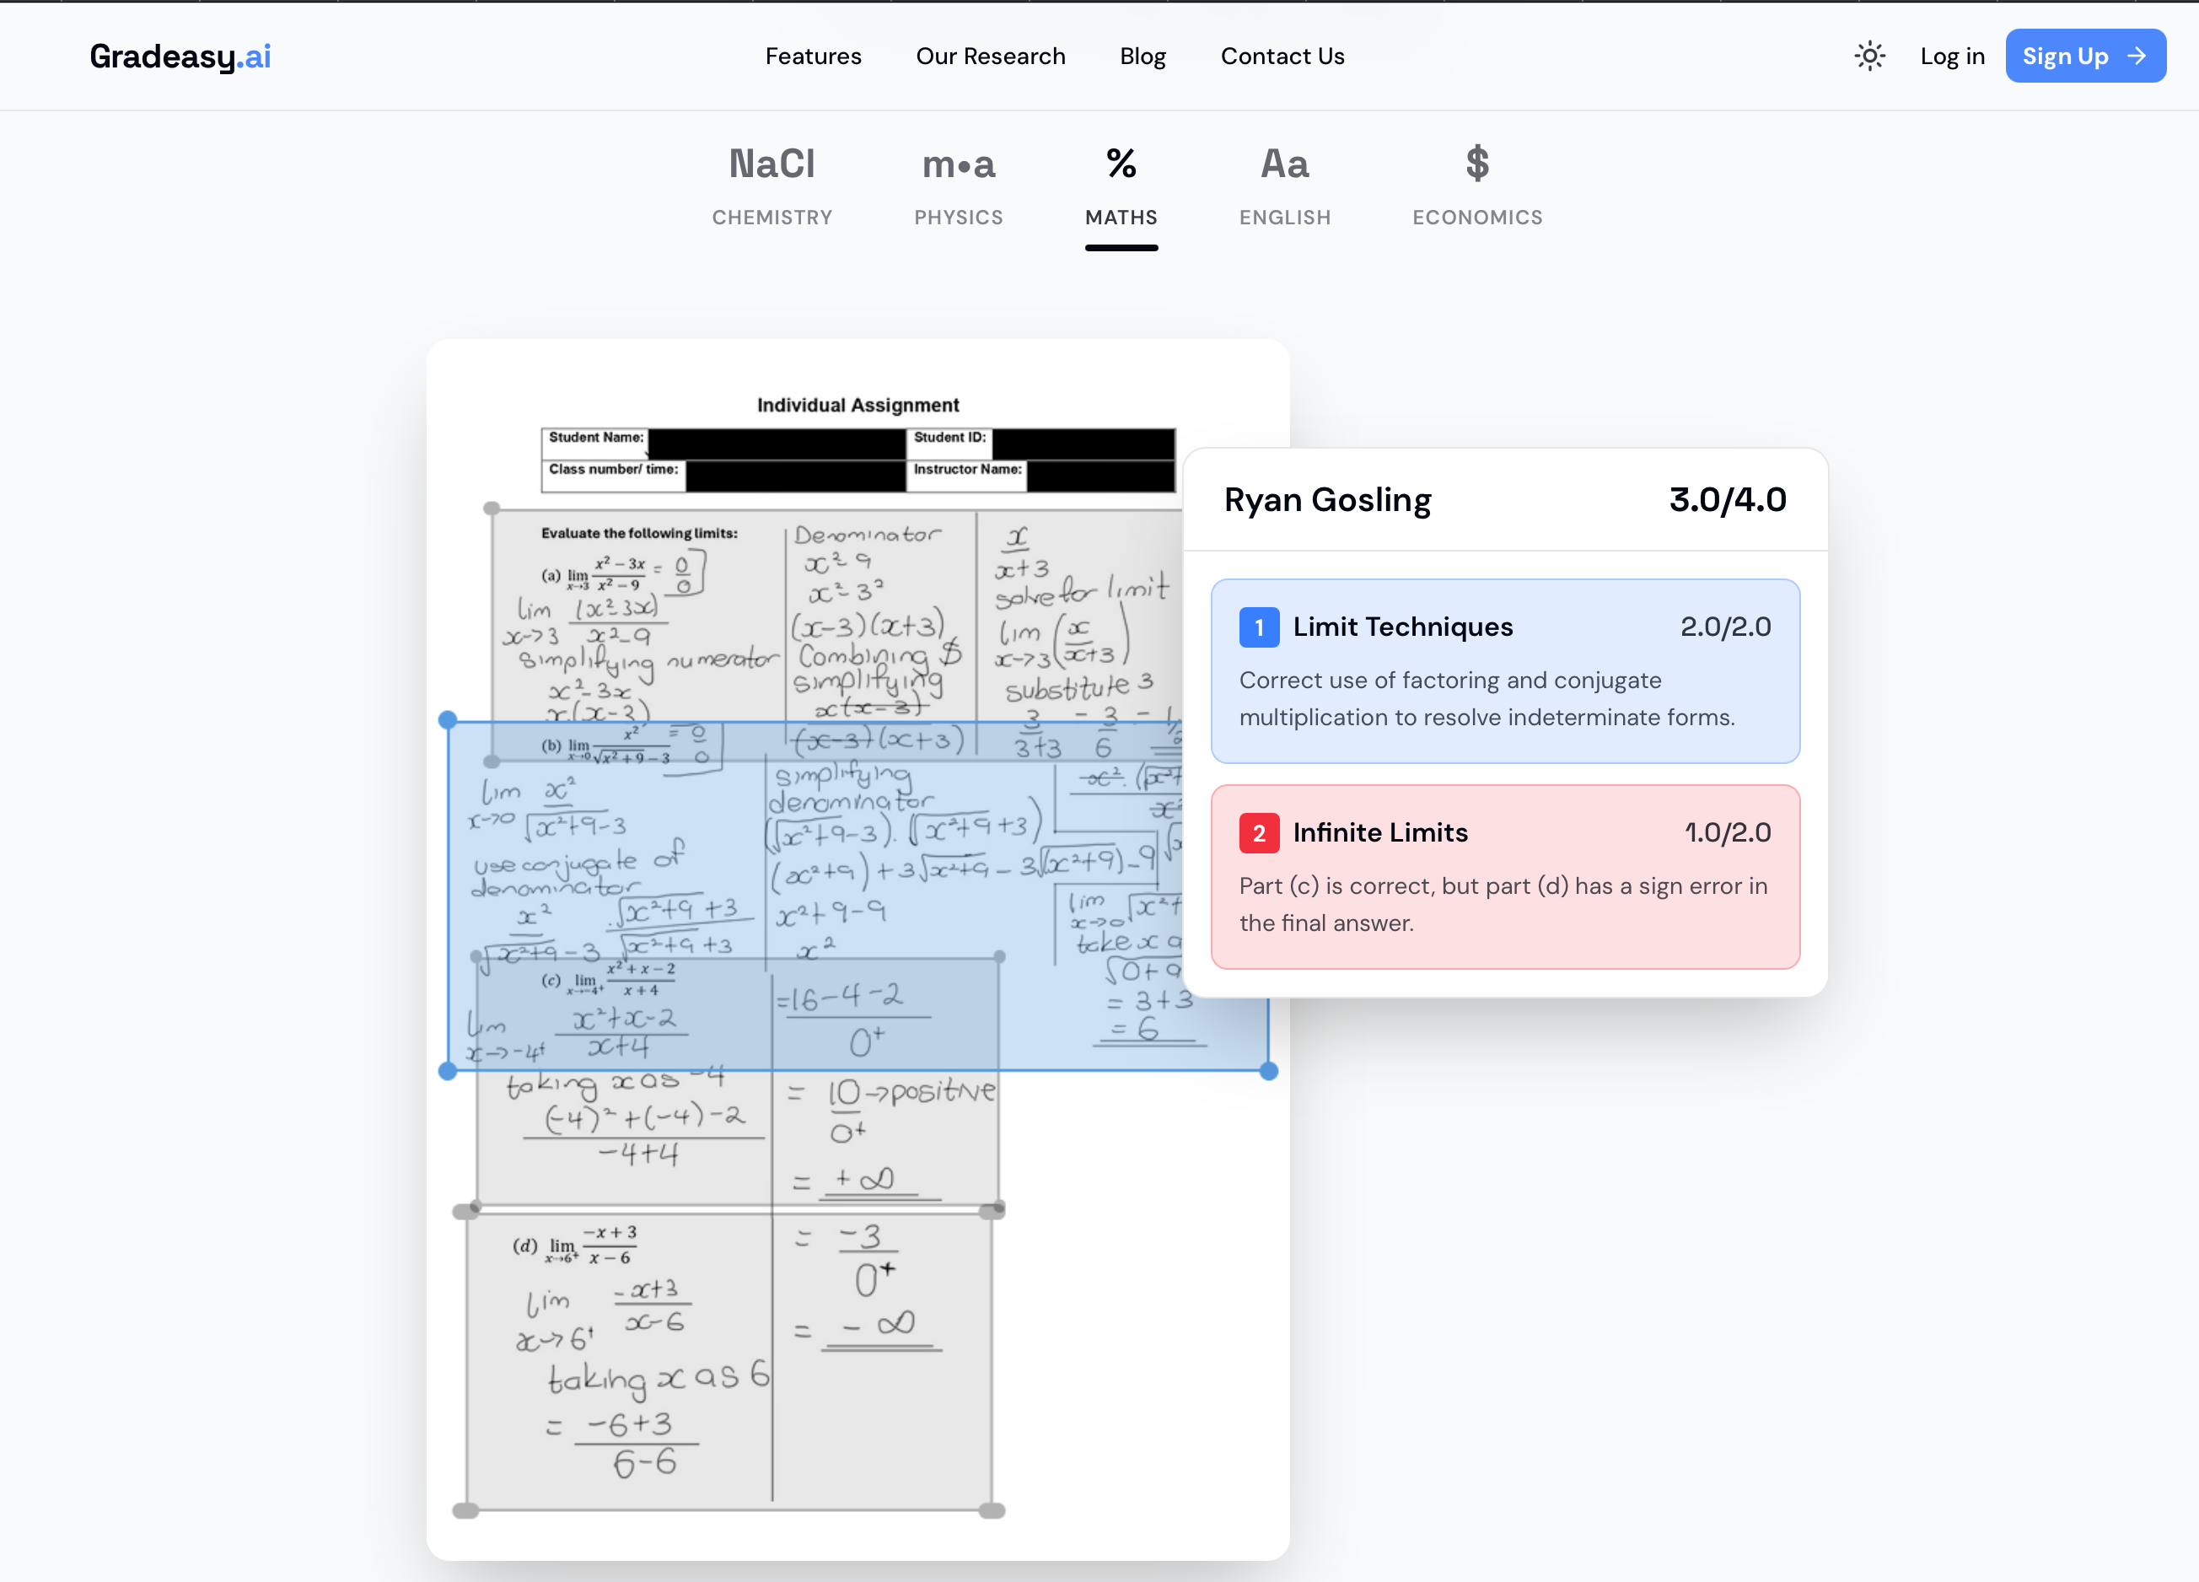The height and width of the screenshot is (1582, 2199).
Task: Click the NaCl chemistry symbol icon
Action: [772, 164]
